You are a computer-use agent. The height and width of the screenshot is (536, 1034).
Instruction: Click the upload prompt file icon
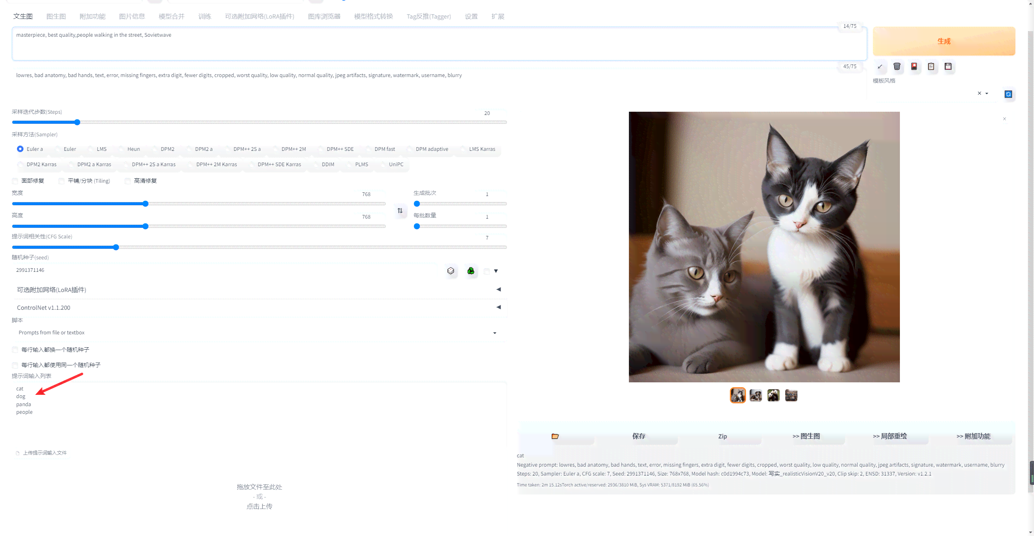18,453
